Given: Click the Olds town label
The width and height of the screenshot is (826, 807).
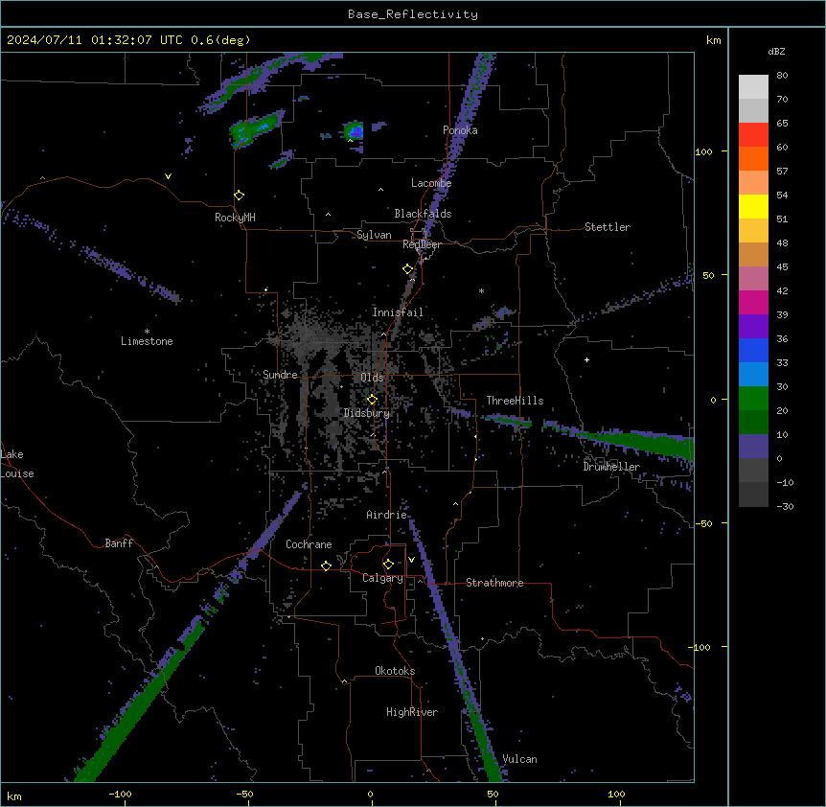Looking at the screenshot, I should [x=372, y=378].
